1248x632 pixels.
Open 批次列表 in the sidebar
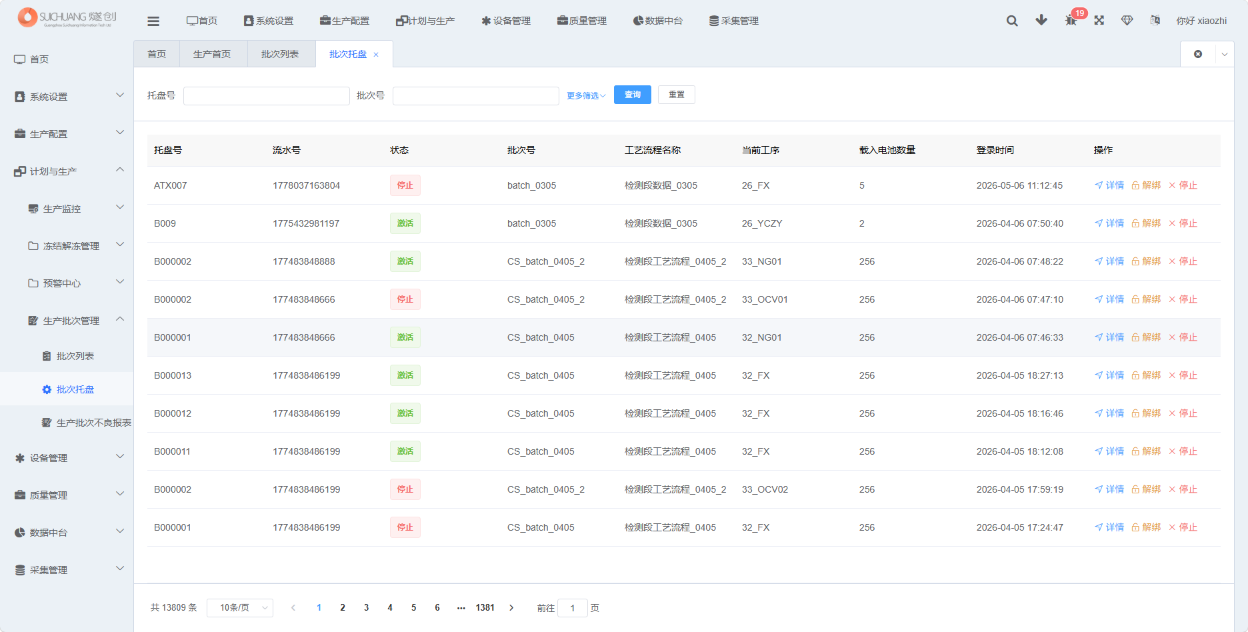[x=67, y=356]
